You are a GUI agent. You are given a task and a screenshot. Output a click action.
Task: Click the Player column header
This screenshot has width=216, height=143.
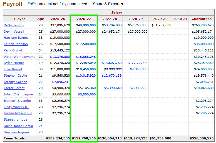19,19
